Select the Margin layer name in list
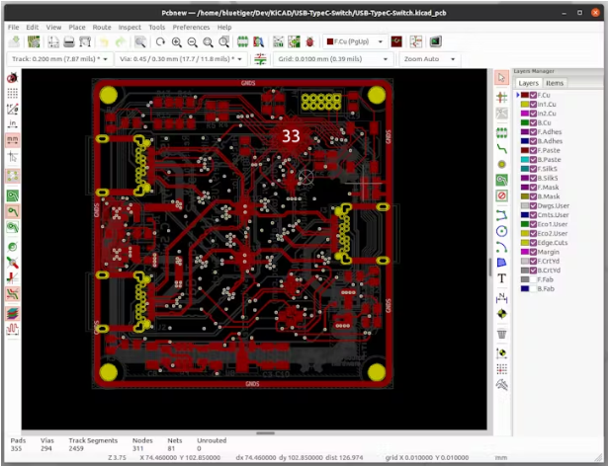This screenshot has height=466, width=609. click(x=548, y=252)
